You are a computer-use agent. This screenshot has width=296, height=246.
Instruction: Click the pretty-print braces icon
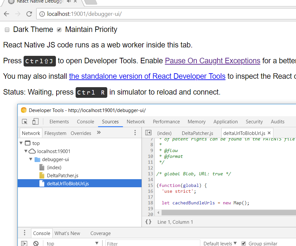(x=148, y=222)
